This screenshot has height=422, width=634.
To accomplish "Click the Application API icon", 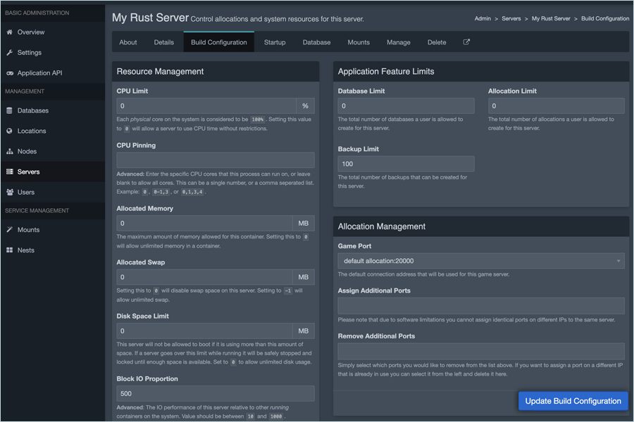I will click(10, 73).
